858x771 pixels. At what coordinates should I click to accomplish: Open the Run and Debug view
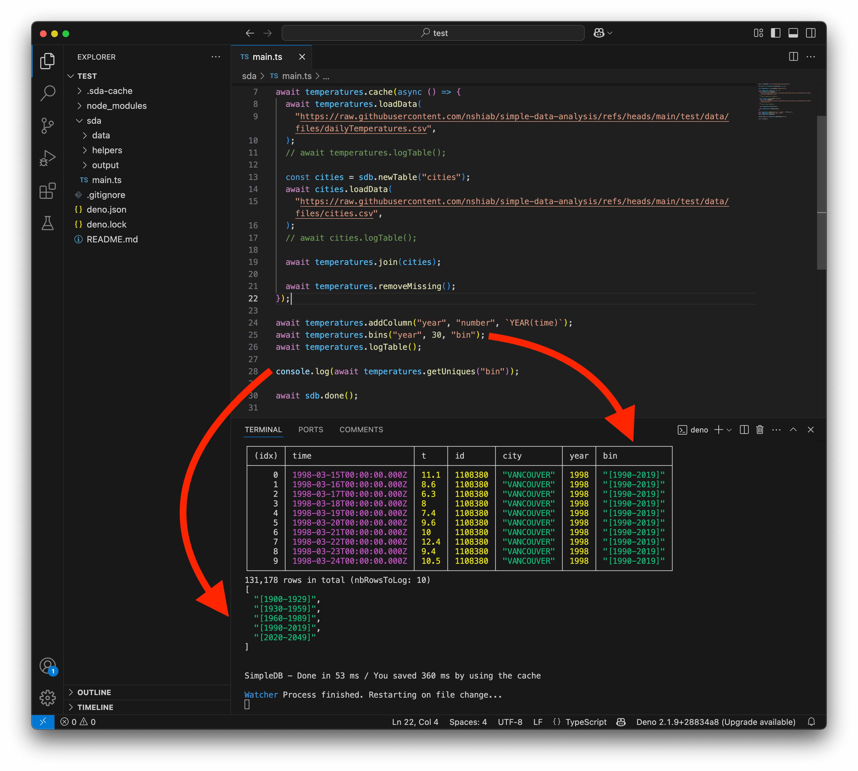[x=48, y=158]
